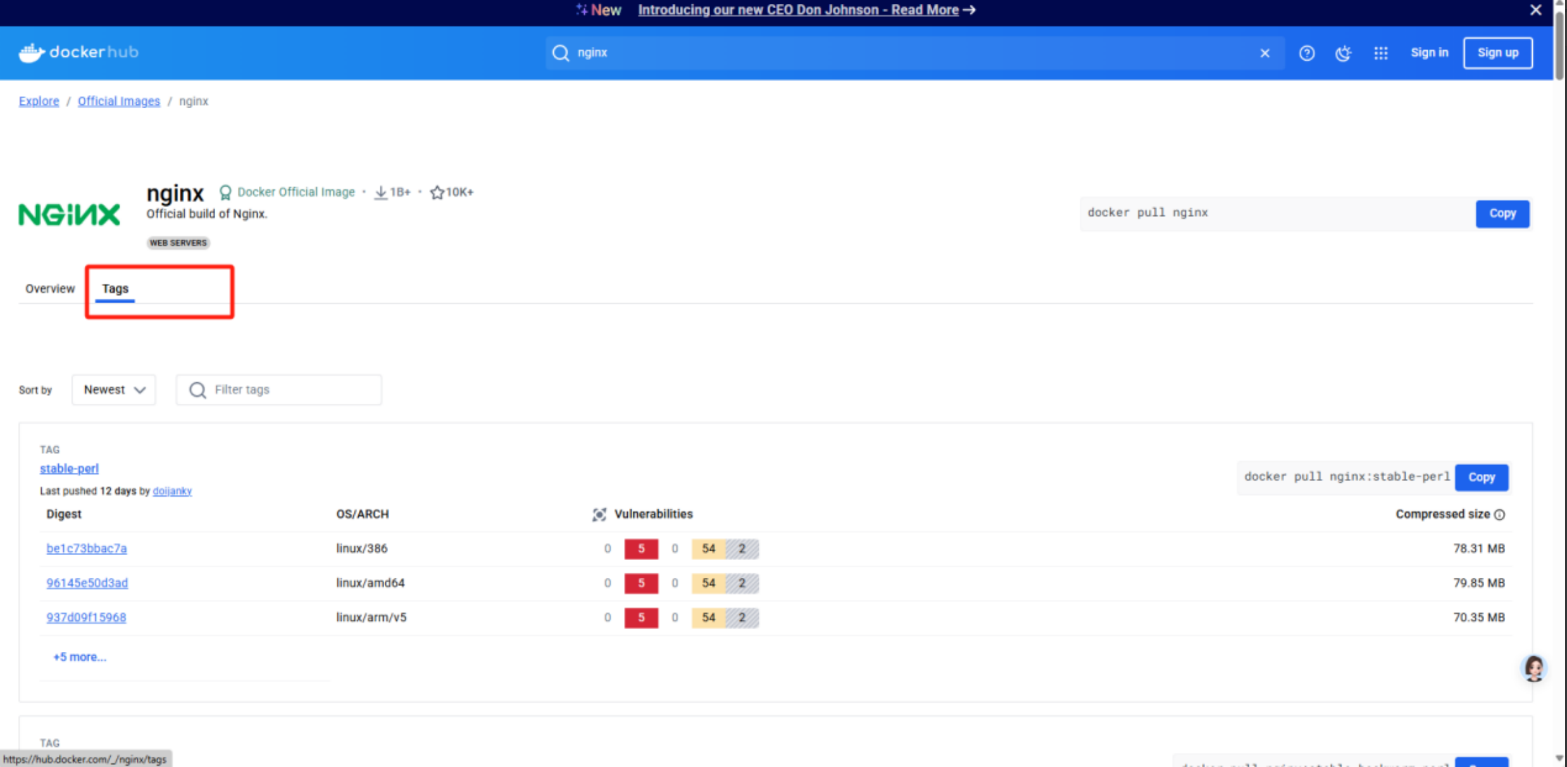
Task: Click the Filter tags magnifier icon
Action: (197, 390)
